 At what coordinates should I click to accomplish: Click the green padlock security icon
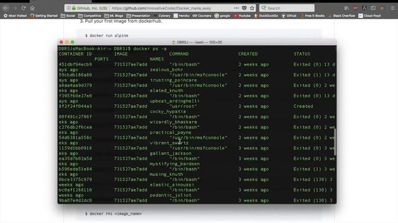coord(73,8)
